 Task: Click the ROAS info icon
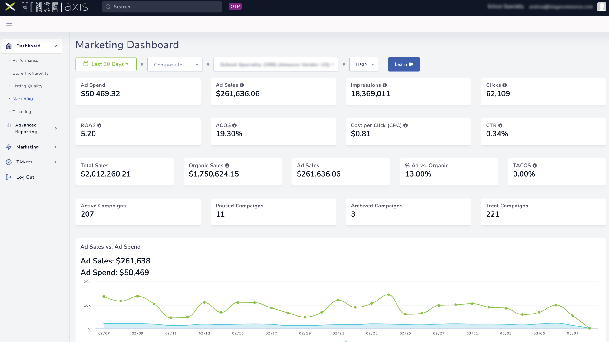[x=100, y=125]
